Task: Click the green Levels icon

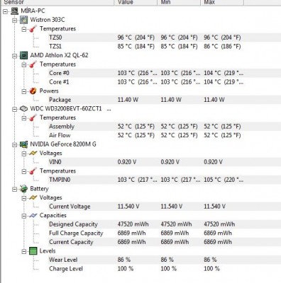Action: click(33, 251)
